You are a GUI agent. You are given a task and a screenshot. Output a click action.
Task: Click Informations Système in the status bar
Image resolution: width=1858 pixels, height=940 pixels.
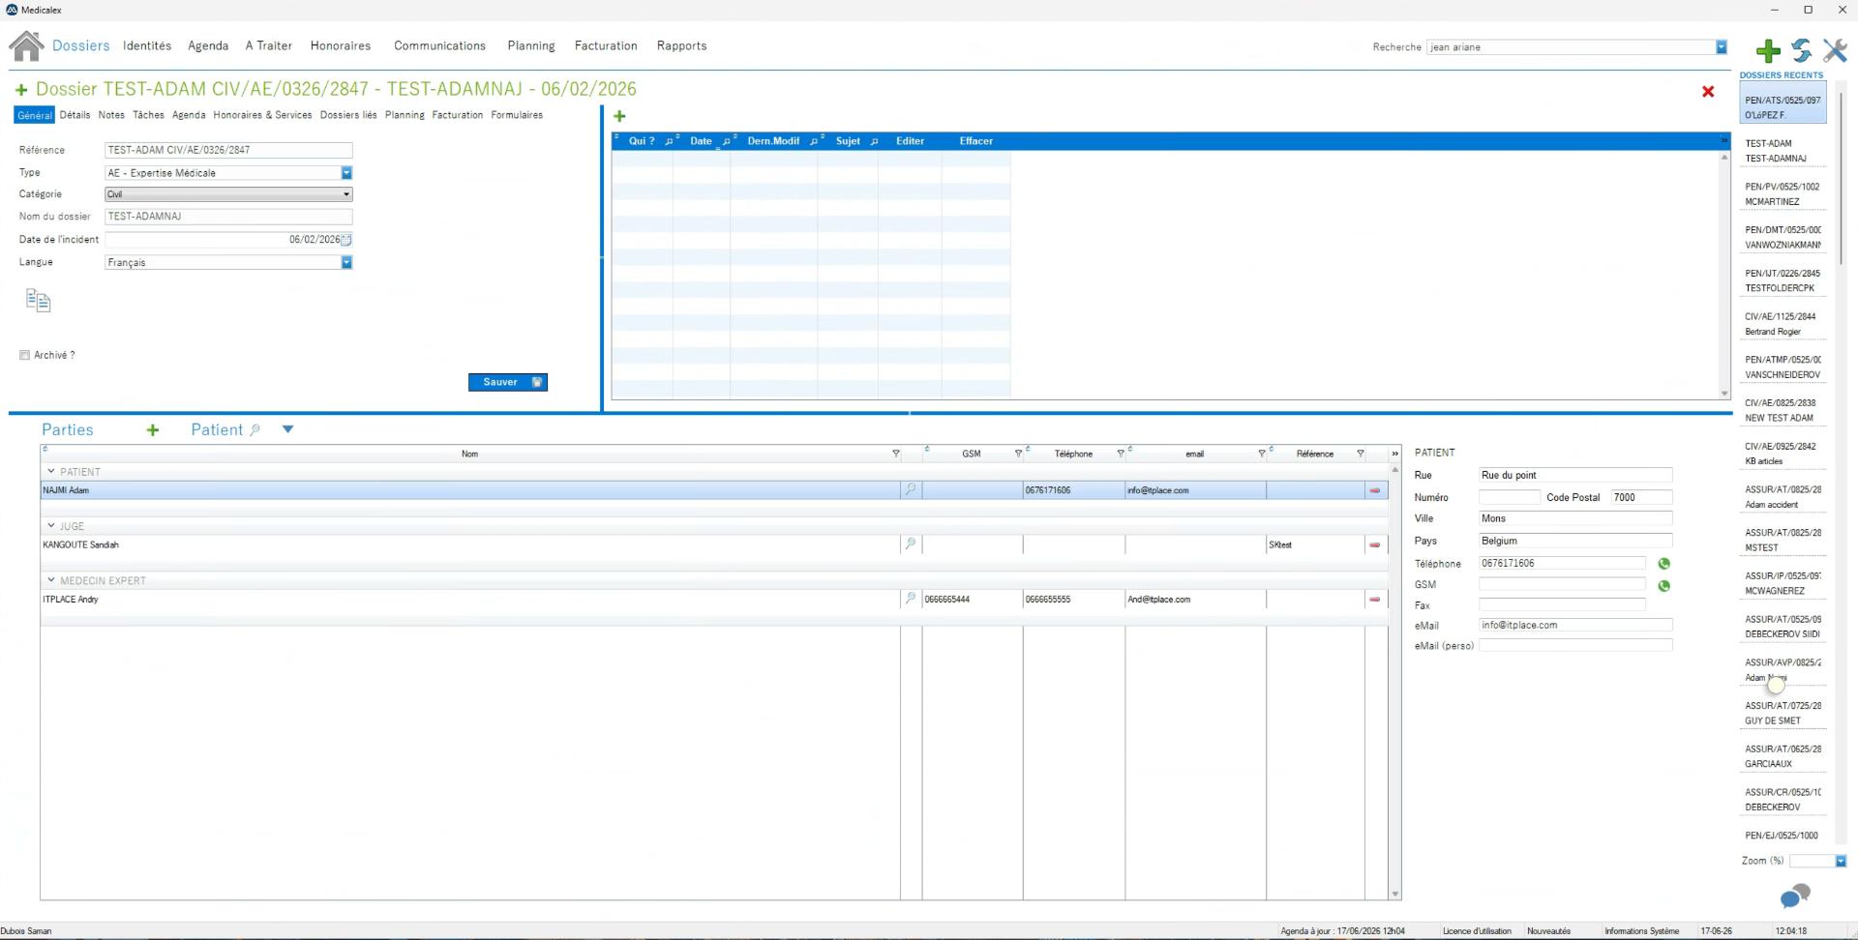click(x=1641, y=931)
